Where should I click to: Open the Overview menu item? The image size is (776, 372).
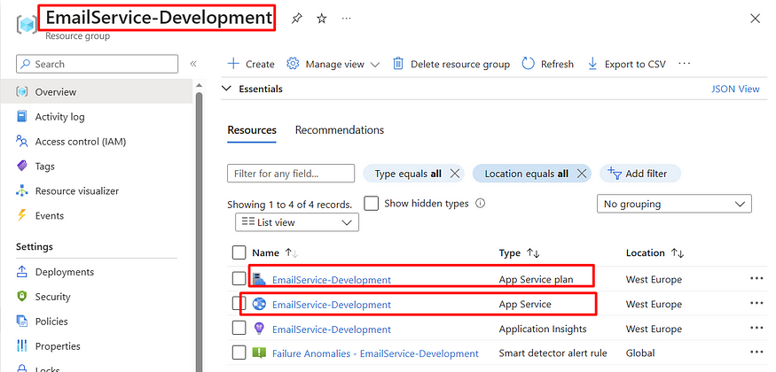click(96, 92)
